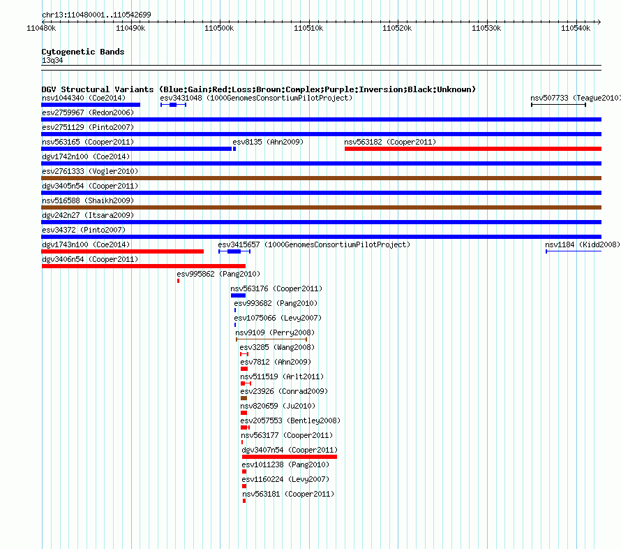Select the esv3431048 1000GenomesConsortiumPilotProject label
This screenshot has height=549, width=621.
pyautogui.click(x=256, y=98)
